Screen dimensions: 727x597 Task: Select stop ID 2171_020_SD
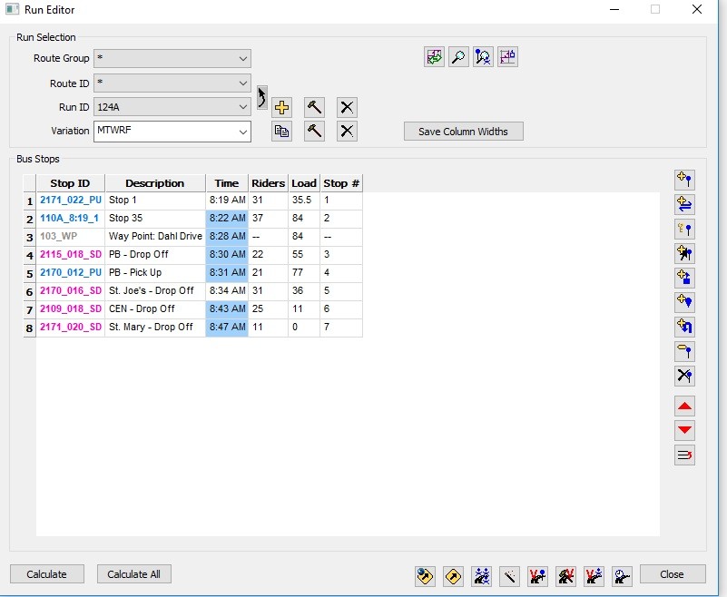click(x=71, y=327)
